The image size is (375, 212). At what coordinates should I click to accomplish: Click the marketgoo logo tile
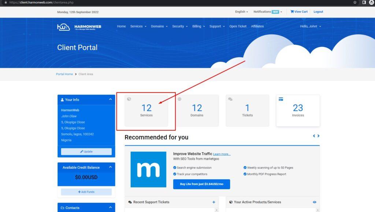click(148, 169)
